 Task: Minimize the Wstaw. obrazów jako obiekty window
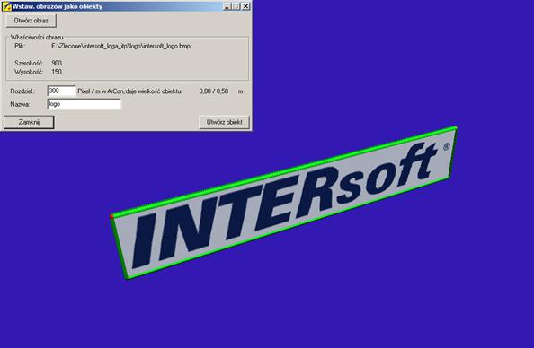(227, 6)
